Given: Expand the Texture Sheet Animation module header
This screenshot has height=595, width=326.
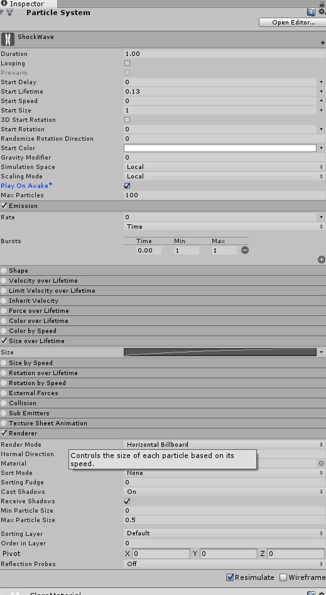Looking at the screenshot, I should [x=163, y=423].
